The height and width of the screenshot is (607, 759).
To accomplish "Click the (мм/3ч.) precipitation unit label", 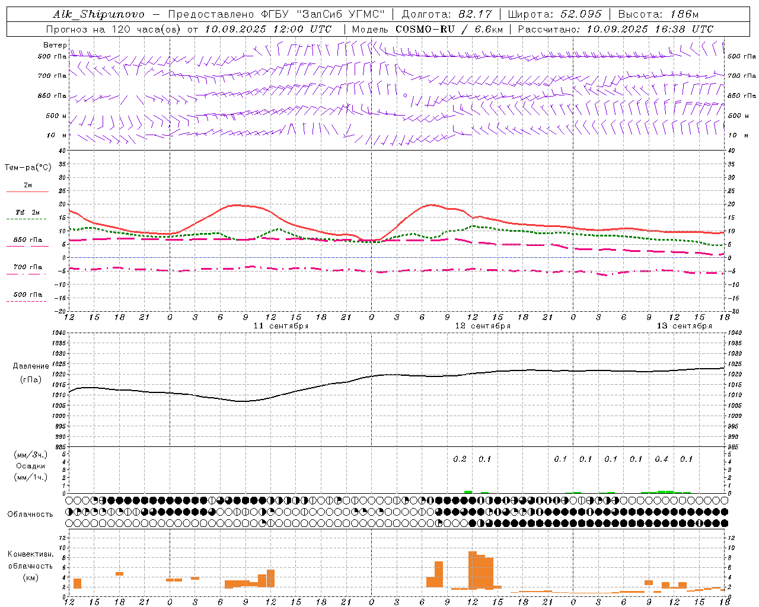I will (31, 455).
